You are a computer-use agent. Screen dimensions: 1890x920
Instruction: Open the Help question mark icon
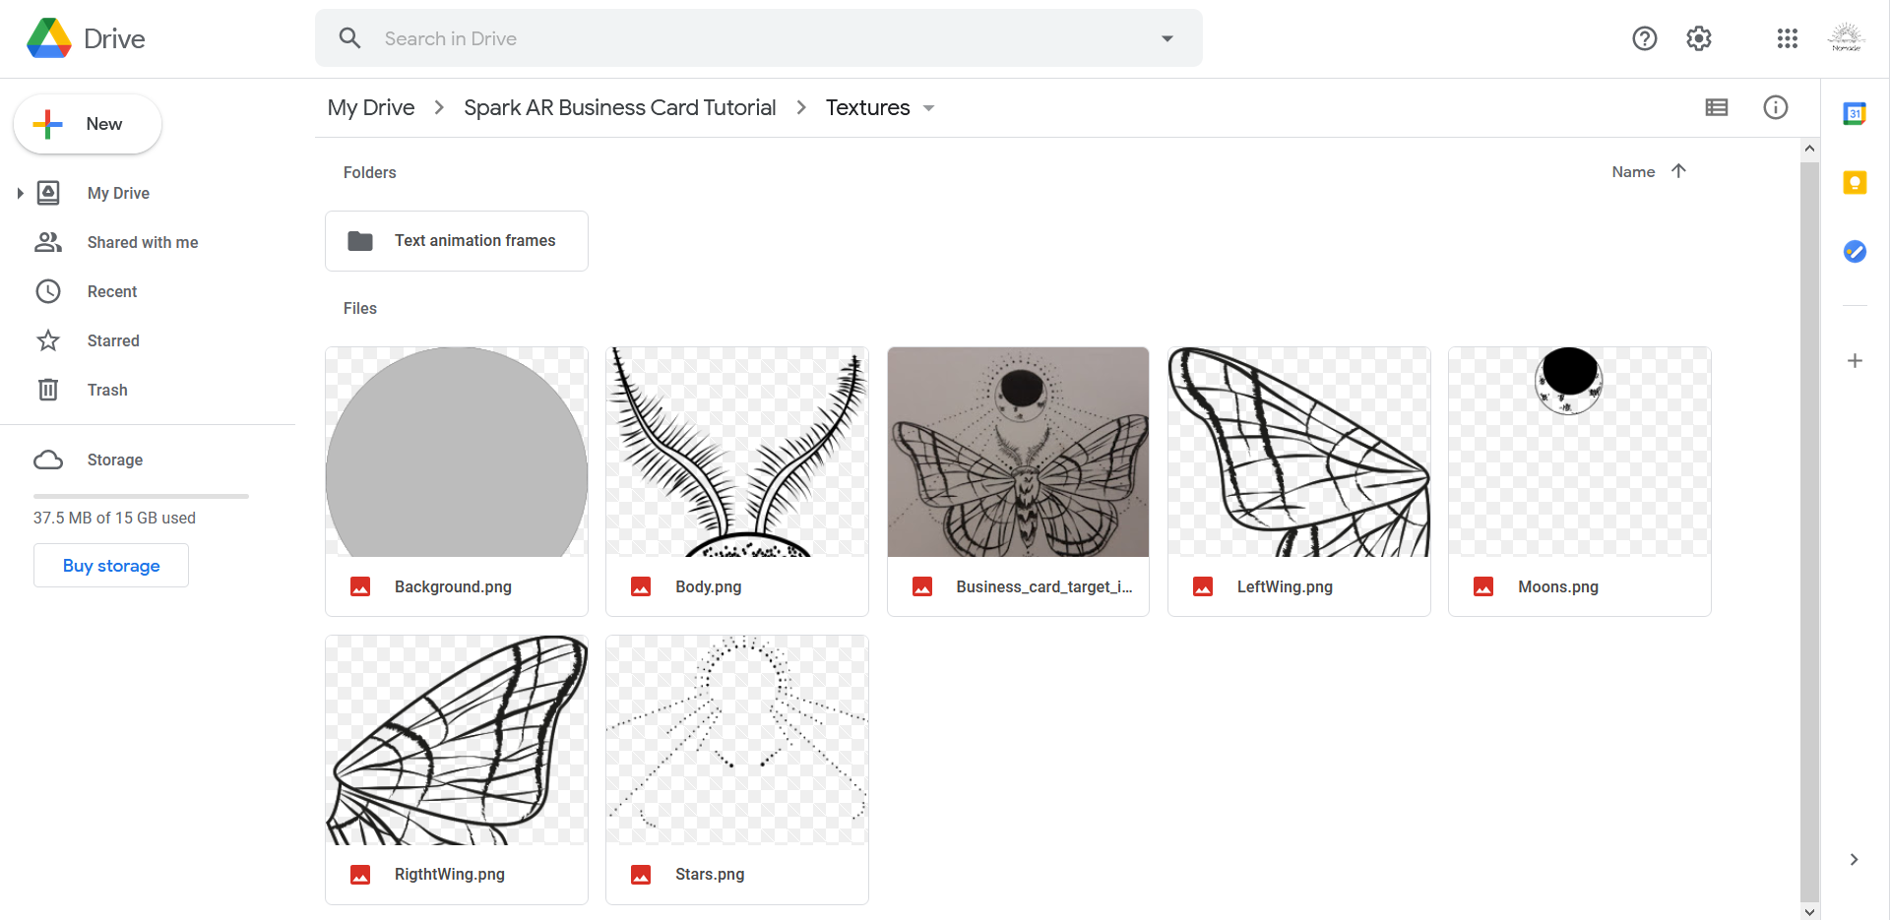1645,38
